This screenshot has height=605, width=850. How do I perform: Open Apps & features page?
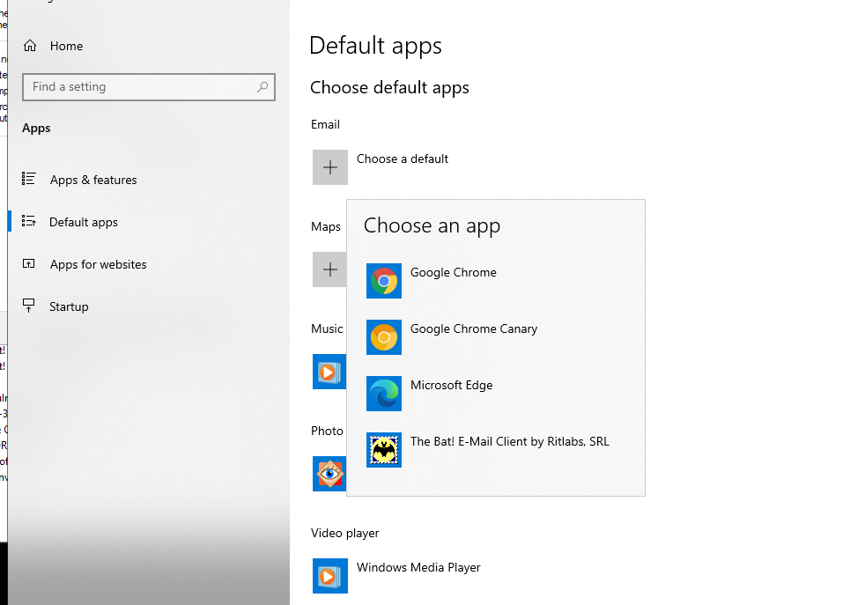93,180
